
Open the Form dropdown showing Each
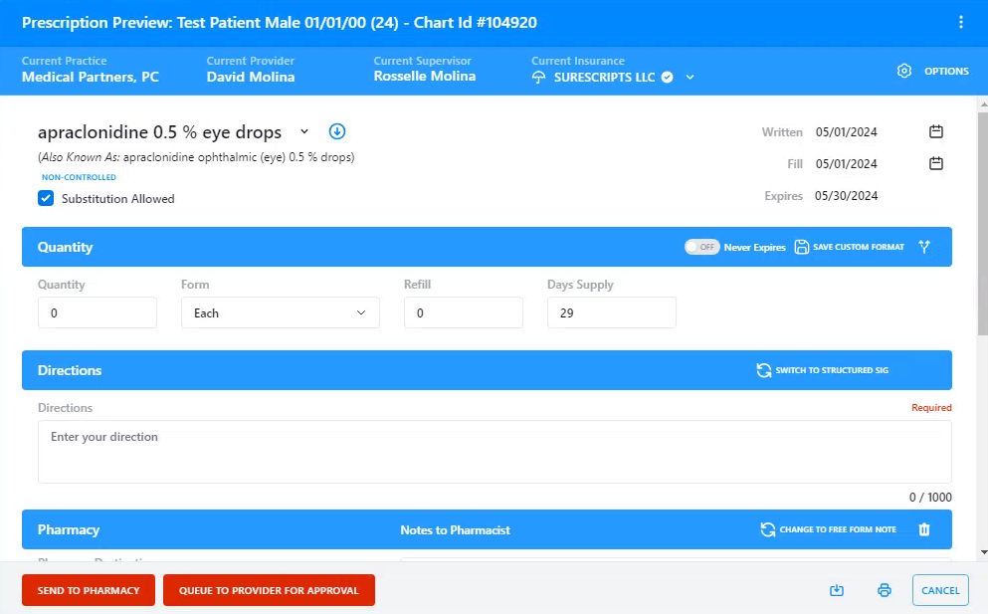[281, 312]
